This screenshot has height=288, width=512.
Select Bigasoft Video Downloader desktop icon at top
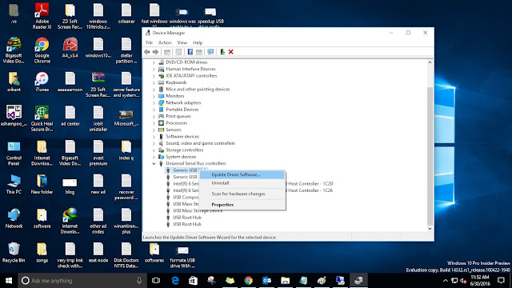14,50
